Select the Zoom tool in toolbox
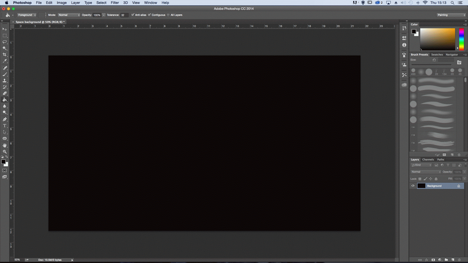 (5, 152)
